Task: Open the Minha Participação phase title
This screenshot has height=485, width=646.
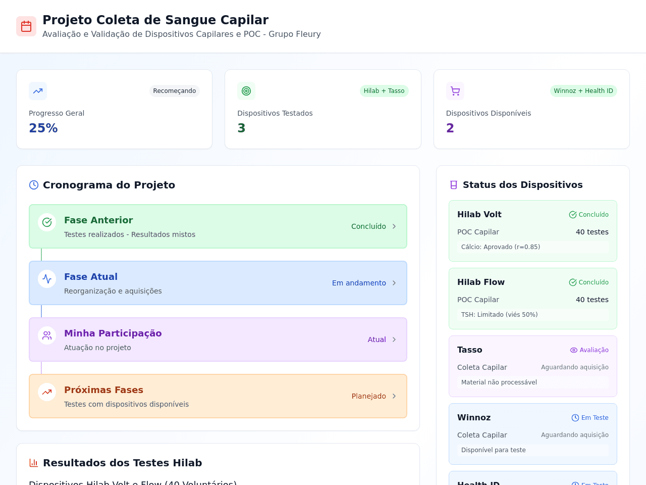Action: (x=113, y=333)
